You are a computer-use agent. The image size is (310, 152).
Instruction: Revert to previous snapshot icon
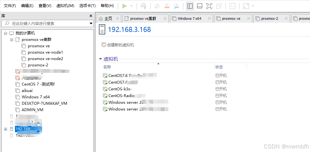coord(167,6)
